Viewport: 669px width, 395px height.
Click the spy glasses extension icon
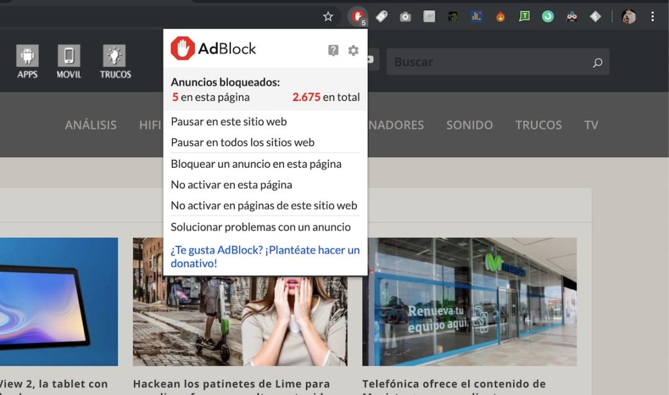(572, 17)
